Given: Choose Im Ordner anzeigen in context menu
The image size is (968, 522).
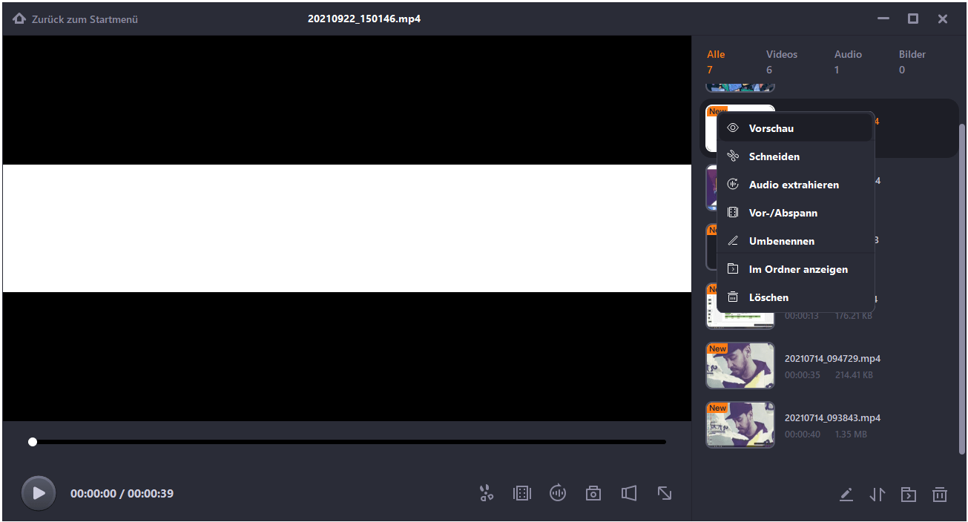Looking at the screenshot, I should pyautogui.click(x=795, y=269).
